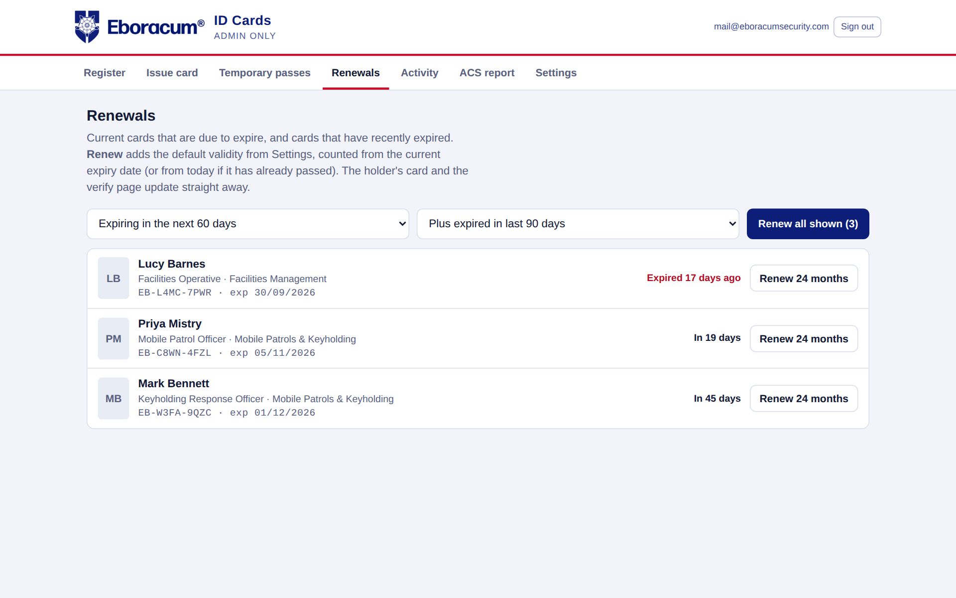Viewport: 956px width, 598px height.
Task: Click 'Facilities Operative · Facilities Management' text
Action: [233, 279]
